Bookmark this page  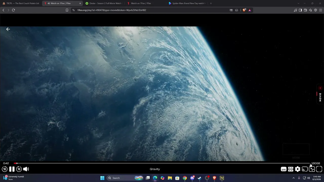67,10
